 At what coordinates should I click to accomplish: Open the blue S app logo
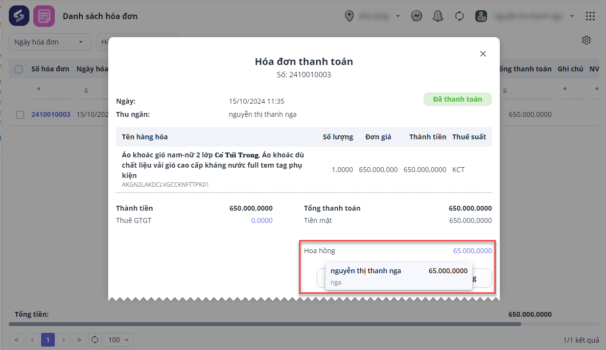coord(19,16)
